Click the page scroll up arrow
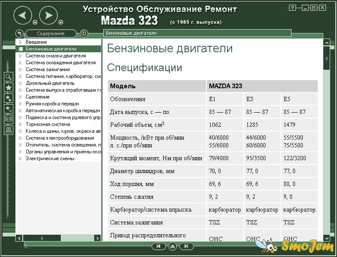Viewport: 337px width, 257px height. tap(326, 42)
